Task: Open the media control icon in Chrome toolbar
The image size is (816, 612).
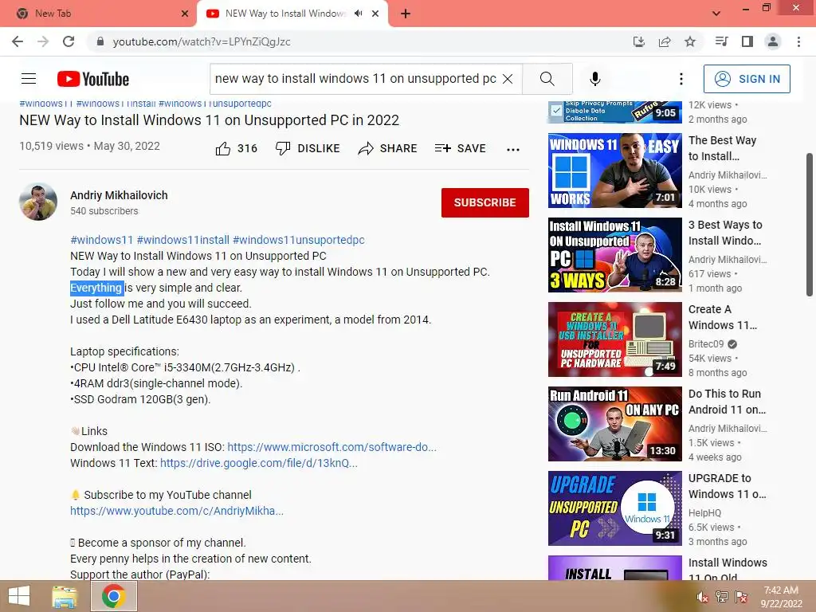Action: [x=721, y=41]
